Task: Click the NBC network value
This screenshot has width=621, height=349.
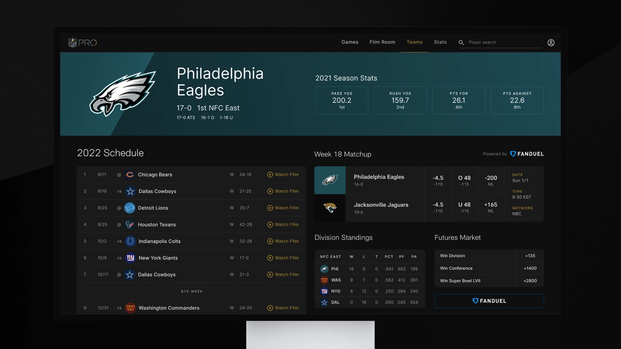Action: [517, 214]
